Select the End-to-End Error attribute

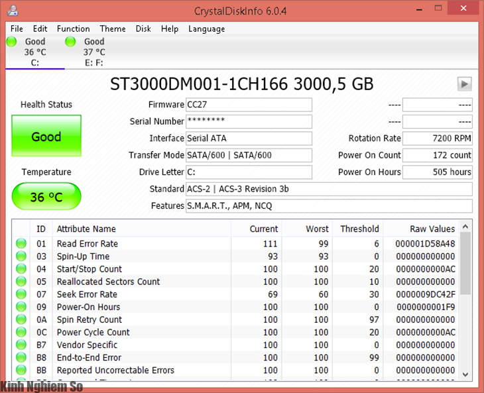[x=89, y=357]
